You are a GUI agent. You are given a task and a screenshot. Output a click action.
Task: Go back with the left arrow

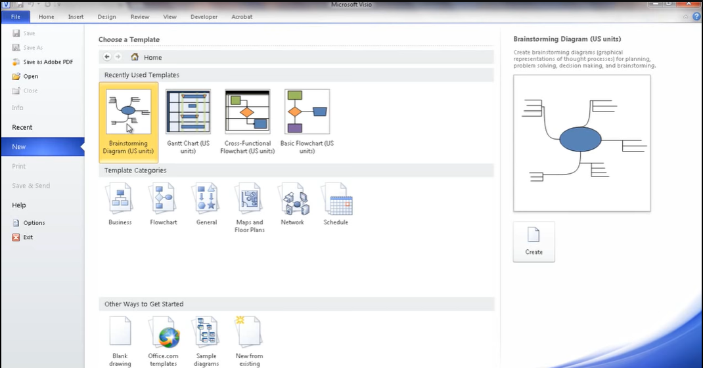(x=106, y=57)
